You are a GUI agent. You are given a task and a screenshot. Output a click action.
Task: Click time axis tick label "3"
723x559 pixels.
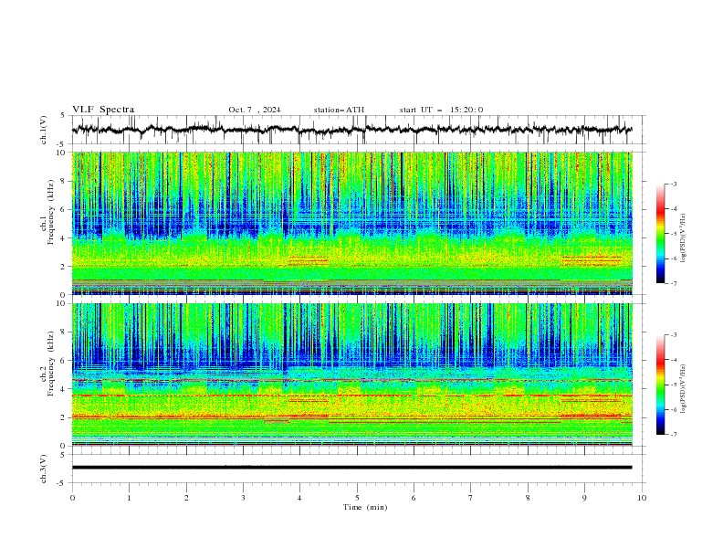(x=243, y=498)
